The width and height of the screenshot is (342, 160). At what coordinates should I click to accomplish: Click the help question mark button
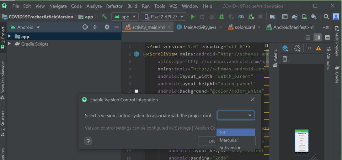tap(88, 141)
